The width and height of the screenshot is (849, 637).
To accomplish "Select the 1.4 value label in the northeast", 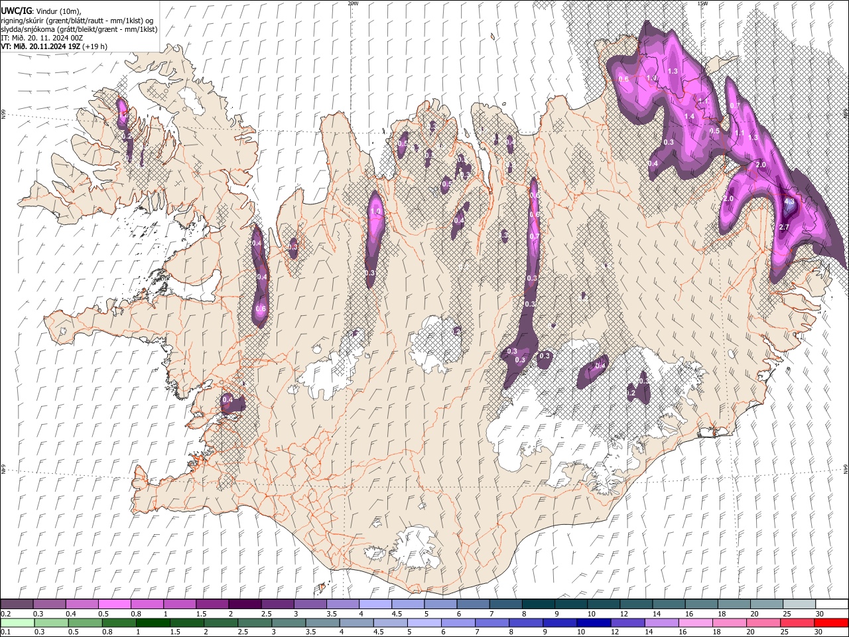I will click(689, 116).
